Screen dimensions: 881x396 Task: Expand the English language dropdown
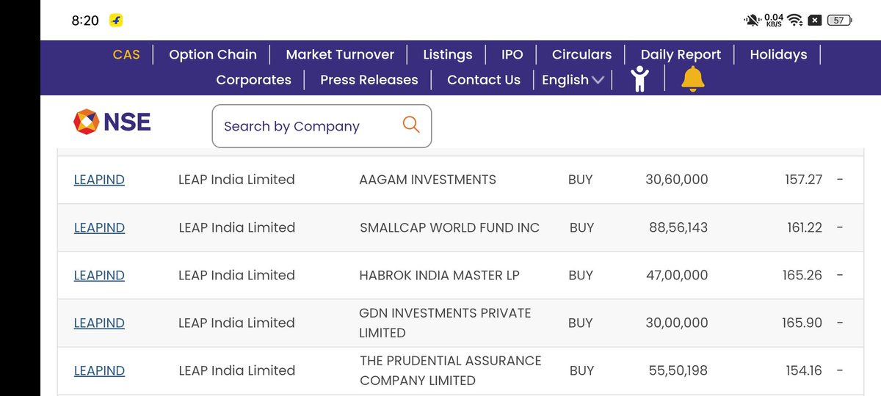[x=573, y=80]
